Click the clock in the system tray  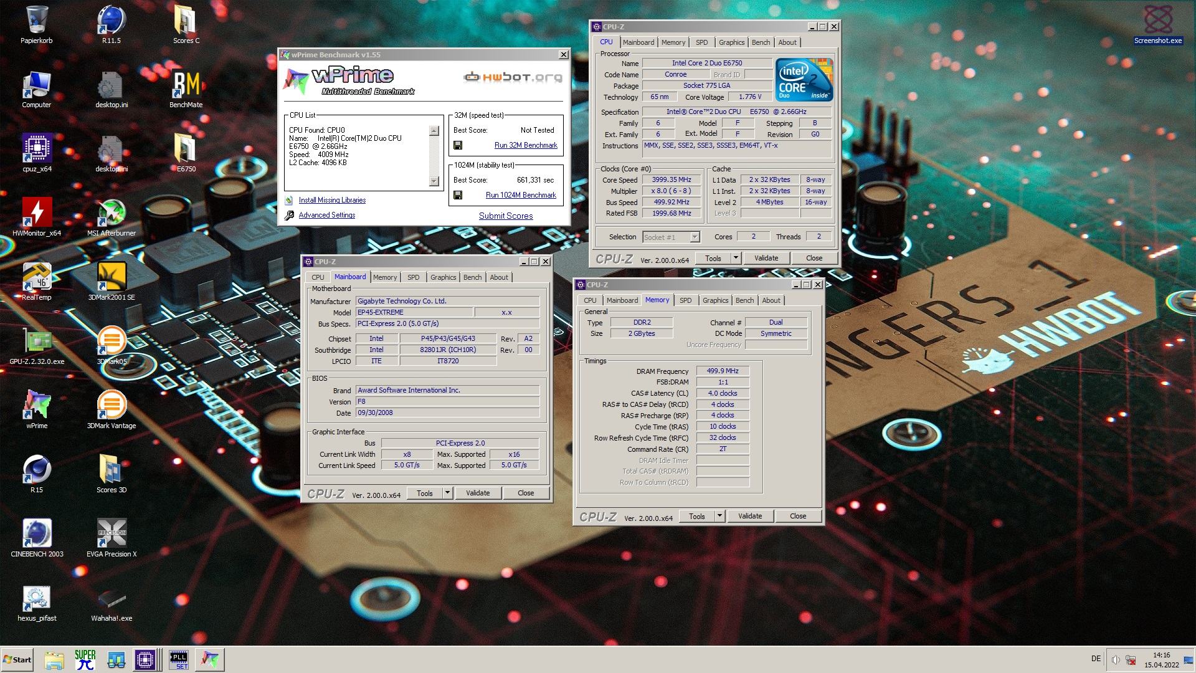tap(1161, 659)
